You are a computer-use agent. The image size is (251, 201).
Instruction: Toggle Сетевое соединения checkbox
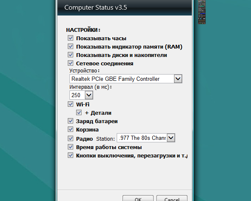70,63
